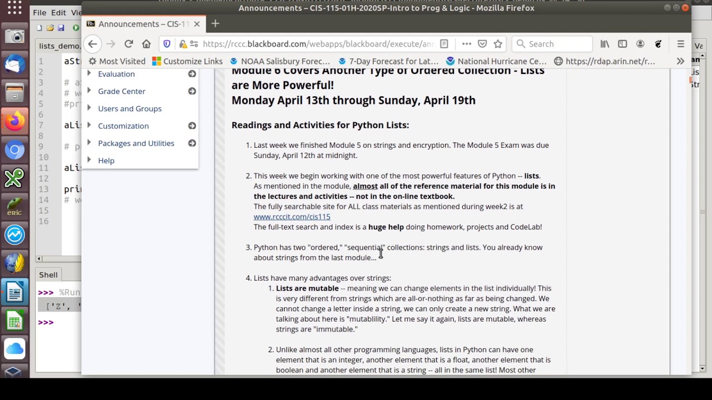Open the 7-Day Forecast bookmark
Viewport: 712px width, 400px height.
coord(388,61)
